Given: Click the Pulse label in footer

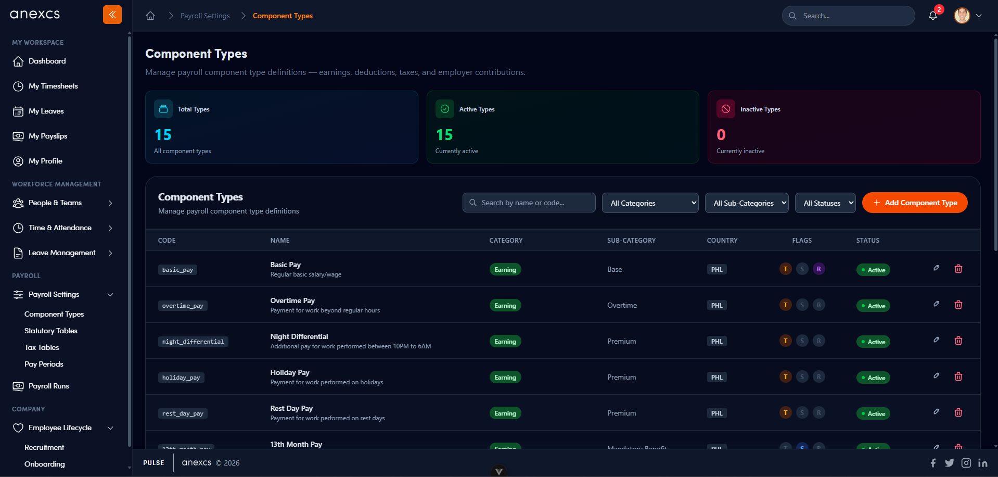Looking at the screenshot, I should tap(153, 463).
